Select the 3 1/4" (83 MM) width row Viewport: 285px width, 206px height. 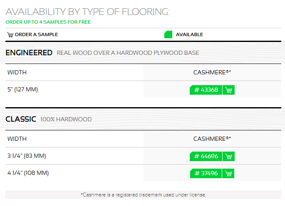pos(143,156)
